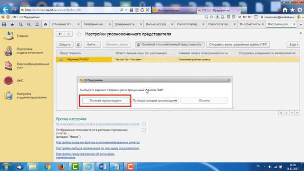This screenshot has width=304, height=171.
Task: Go back in the Internet Explorer browser
Action: pyautogui.click(x=5, y=9)
